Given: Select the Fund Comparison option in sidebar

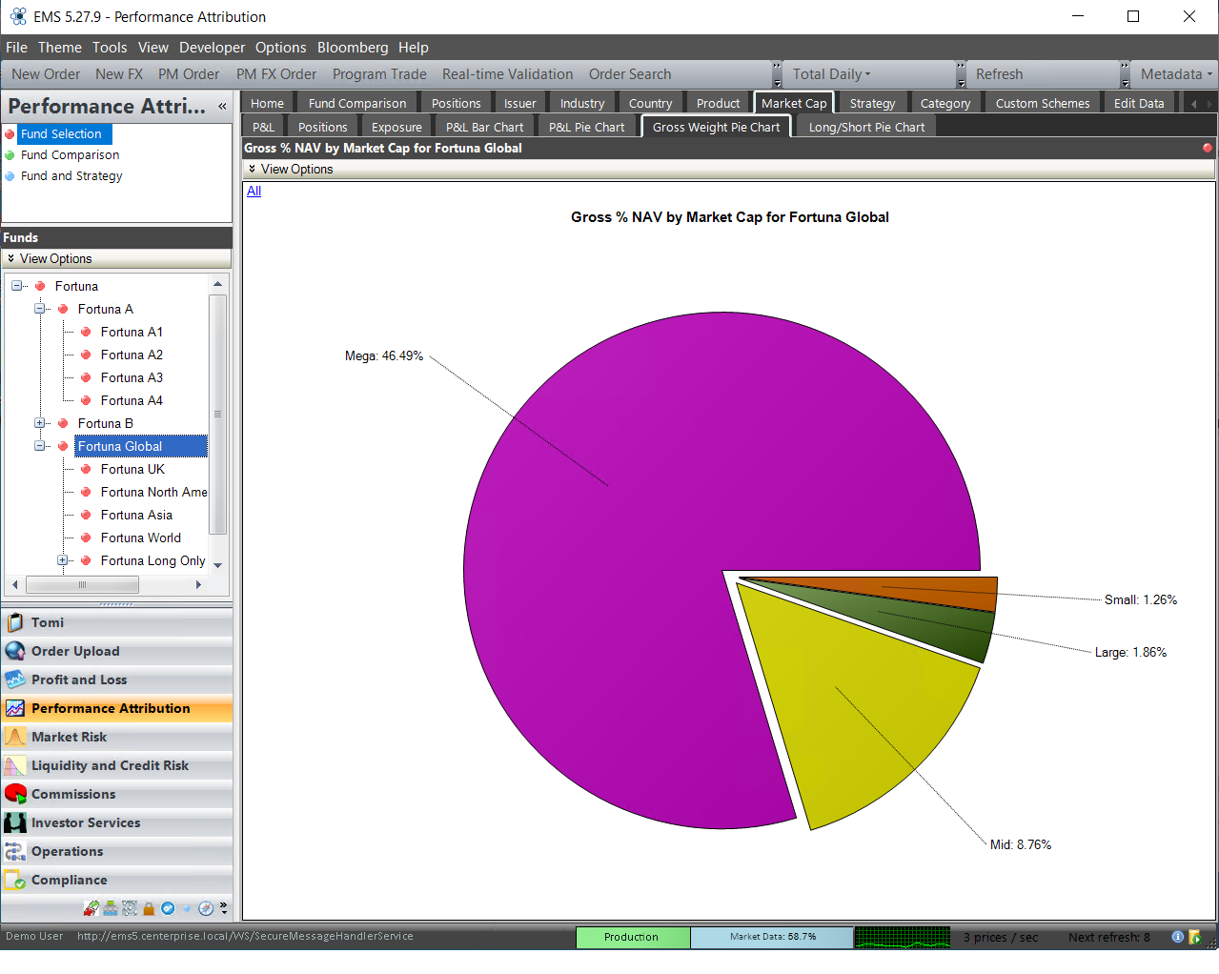Looking at the screenshot, I should [70, 155].
